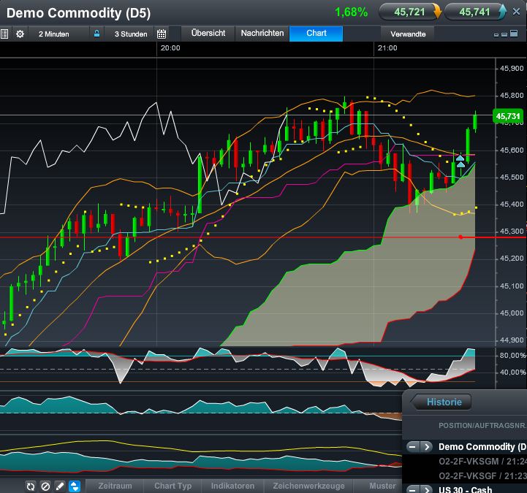
Task: Toggle the blue lock icon
Action: pyautogui.click(x=96, y=34)
